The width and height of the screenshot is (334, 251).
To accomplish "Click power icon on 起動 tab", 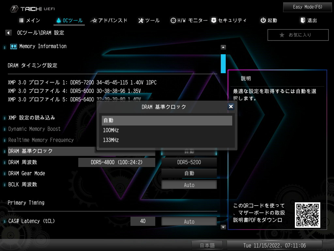I will pos(263,20).
